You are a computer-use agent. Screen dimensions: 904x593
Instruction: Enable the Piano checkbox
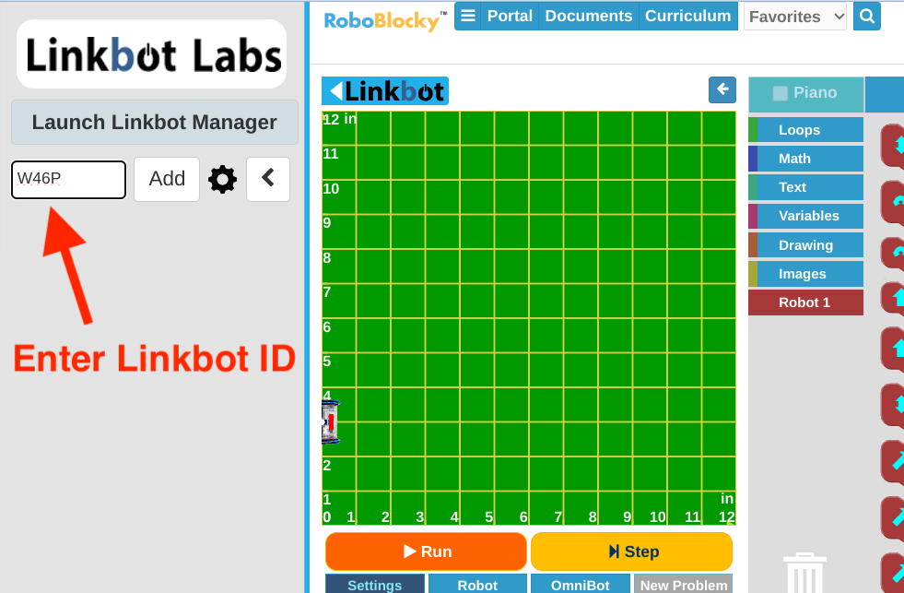(x=780, y=93)
